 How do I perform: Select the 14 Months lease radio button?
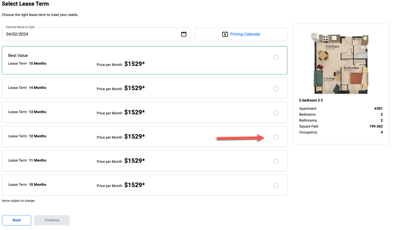point(276,89)
